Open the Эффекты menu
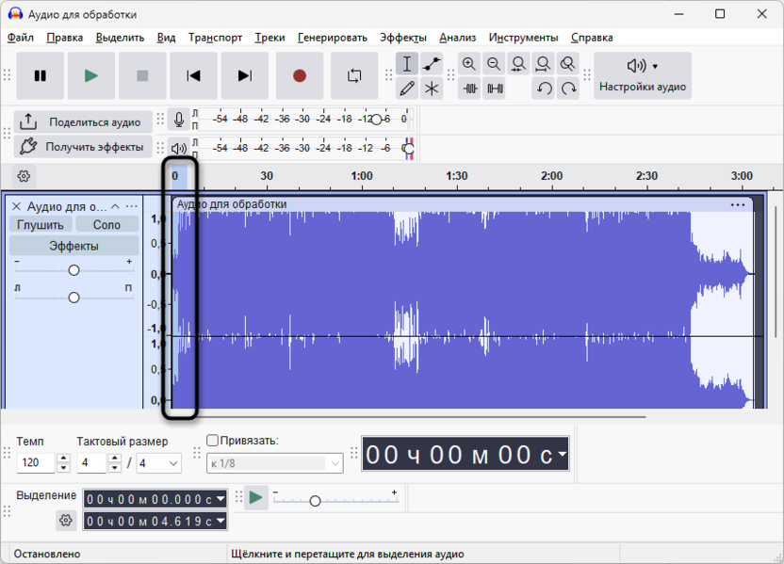The width and height of the screenshot is (784, 564). point(402,38)
